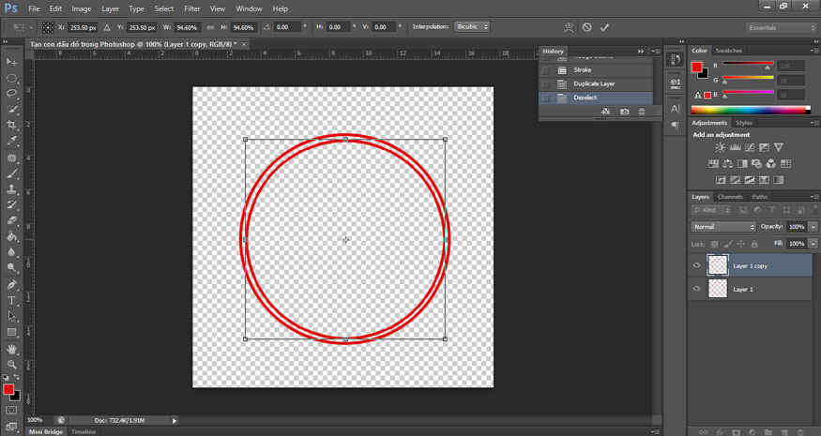Select the Clone Stamp tool
The width and height of the screenshot is (821, 436).
[x=11, y=189]
